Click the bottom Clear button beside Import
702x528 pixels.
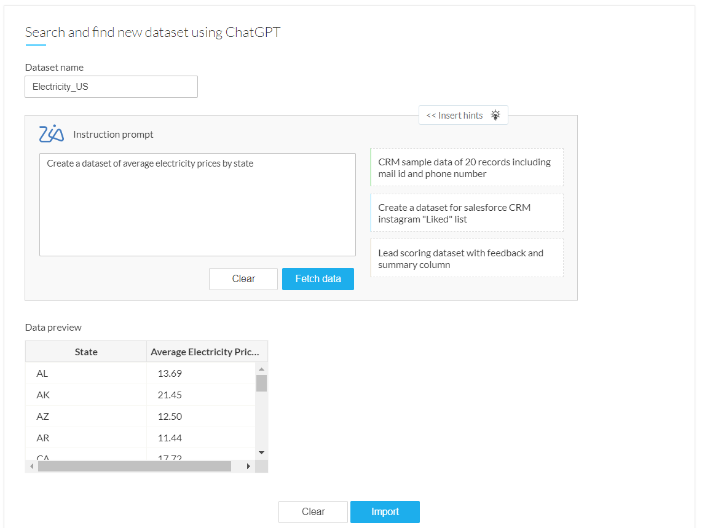pos(313,511)
